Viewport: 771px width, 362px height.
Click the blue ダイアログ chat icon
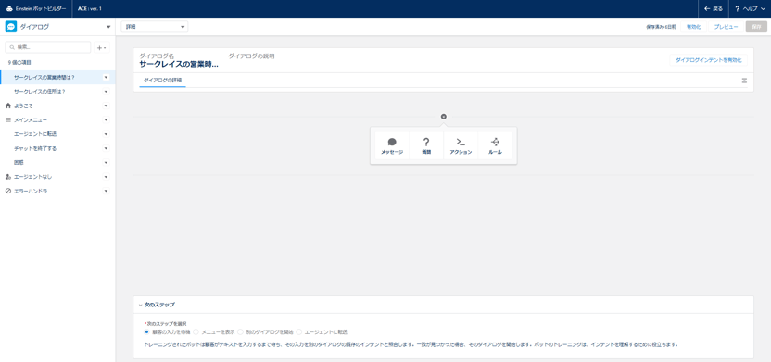click(x=11, y=27)
